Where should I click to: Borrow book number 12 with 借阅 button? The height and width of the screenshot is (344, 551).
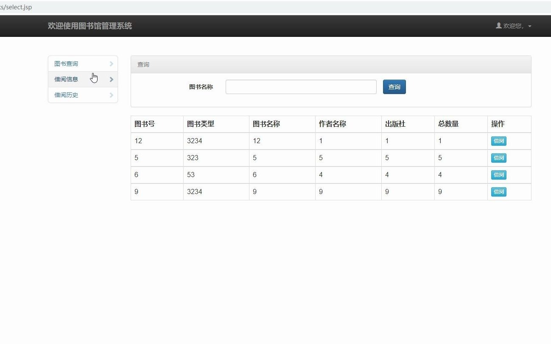(x=498, y=141)
